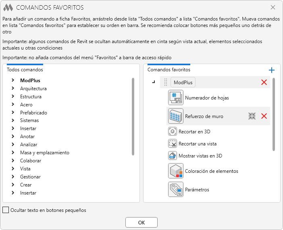Add a new favorites group with plus icon
Image resolution: width=283 pixels, height=230 pixels.
[x=271, y=70]
